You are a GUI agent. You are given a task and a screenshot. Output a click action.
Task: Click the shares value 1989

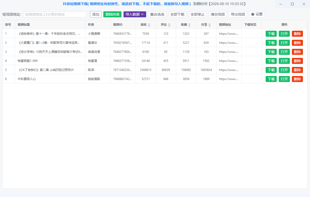[206, 79]
